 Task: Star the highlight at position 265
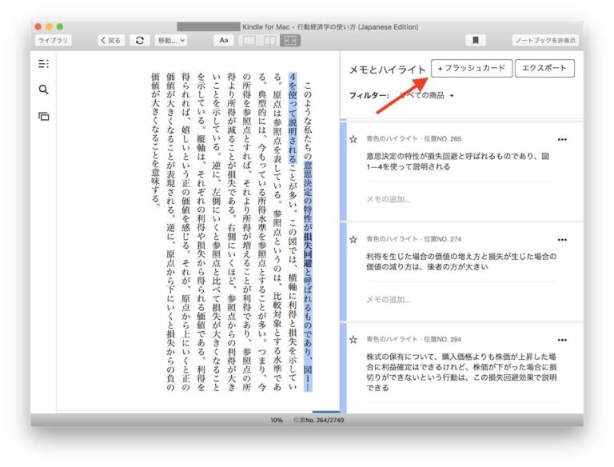point(353,139)
